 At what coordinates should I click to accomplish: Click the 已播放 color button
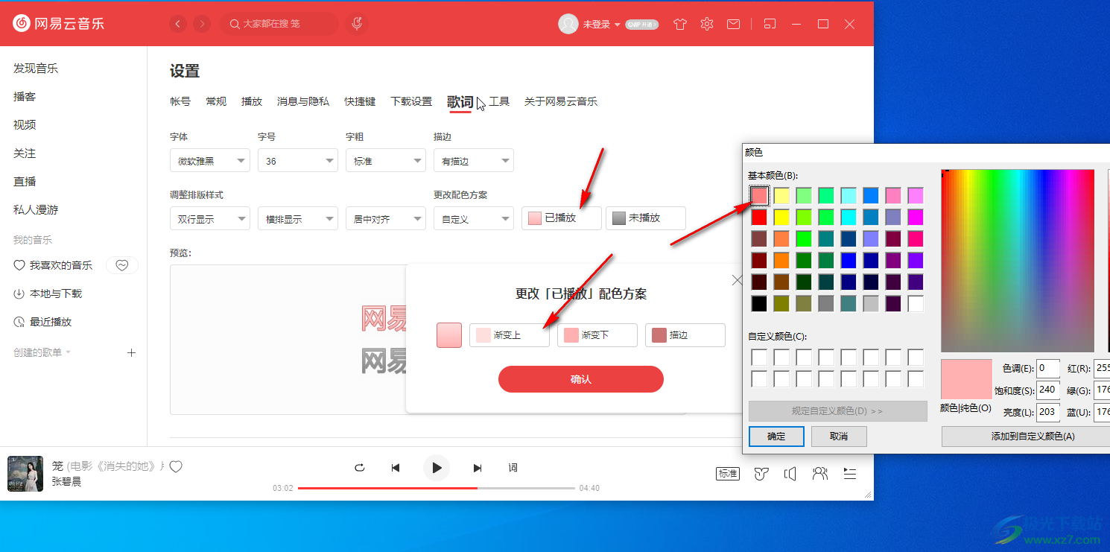pyautogui.click(x=562, y=218)
